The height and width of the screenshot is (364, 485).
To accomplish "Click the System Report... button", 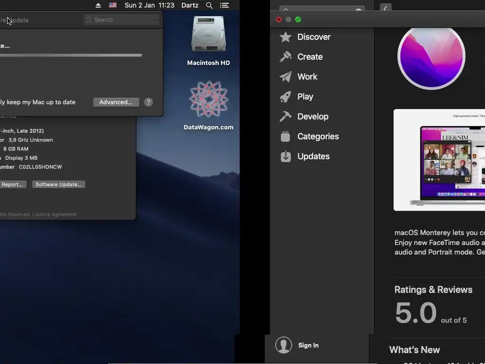I will (x=12, y=184).
